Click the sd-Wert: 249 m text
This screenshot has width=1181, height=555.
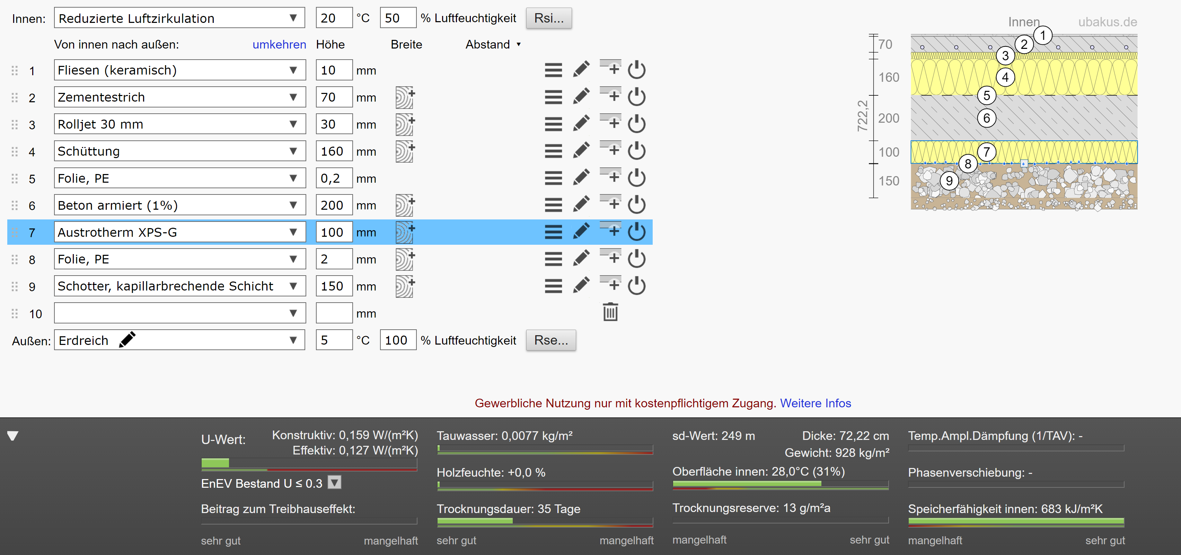click(713, 436)
